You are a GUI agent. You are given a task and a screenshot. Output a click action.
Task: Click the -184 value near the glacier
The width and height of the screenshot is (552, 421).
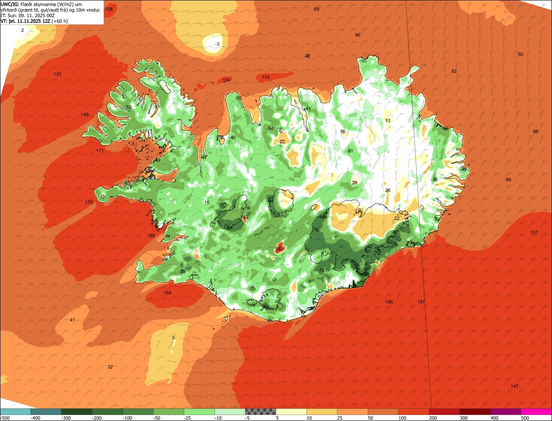[323, 217]
